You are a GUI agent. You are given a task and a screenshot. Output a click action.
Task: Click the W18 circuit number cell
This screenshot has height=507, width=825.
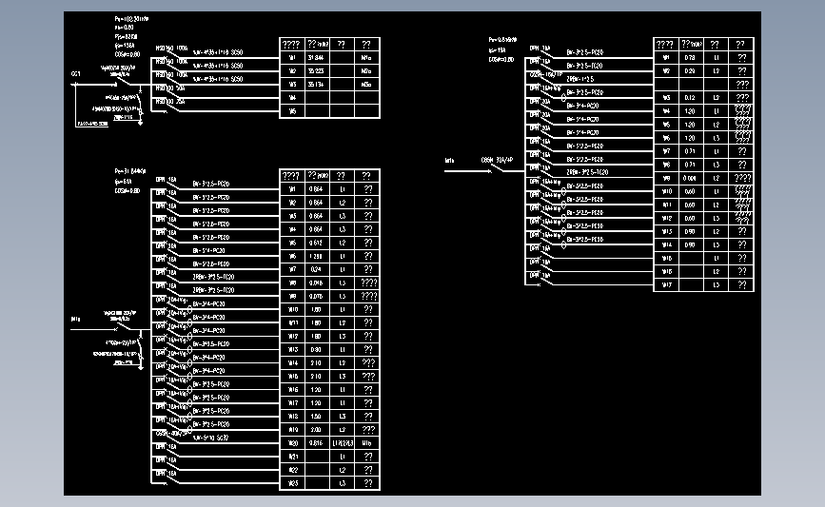(x=292, y=417)
